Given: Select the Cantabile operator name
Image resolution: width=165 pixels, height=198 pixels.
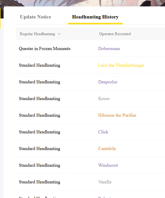Looking at the screenshot, I should (107, 148).
